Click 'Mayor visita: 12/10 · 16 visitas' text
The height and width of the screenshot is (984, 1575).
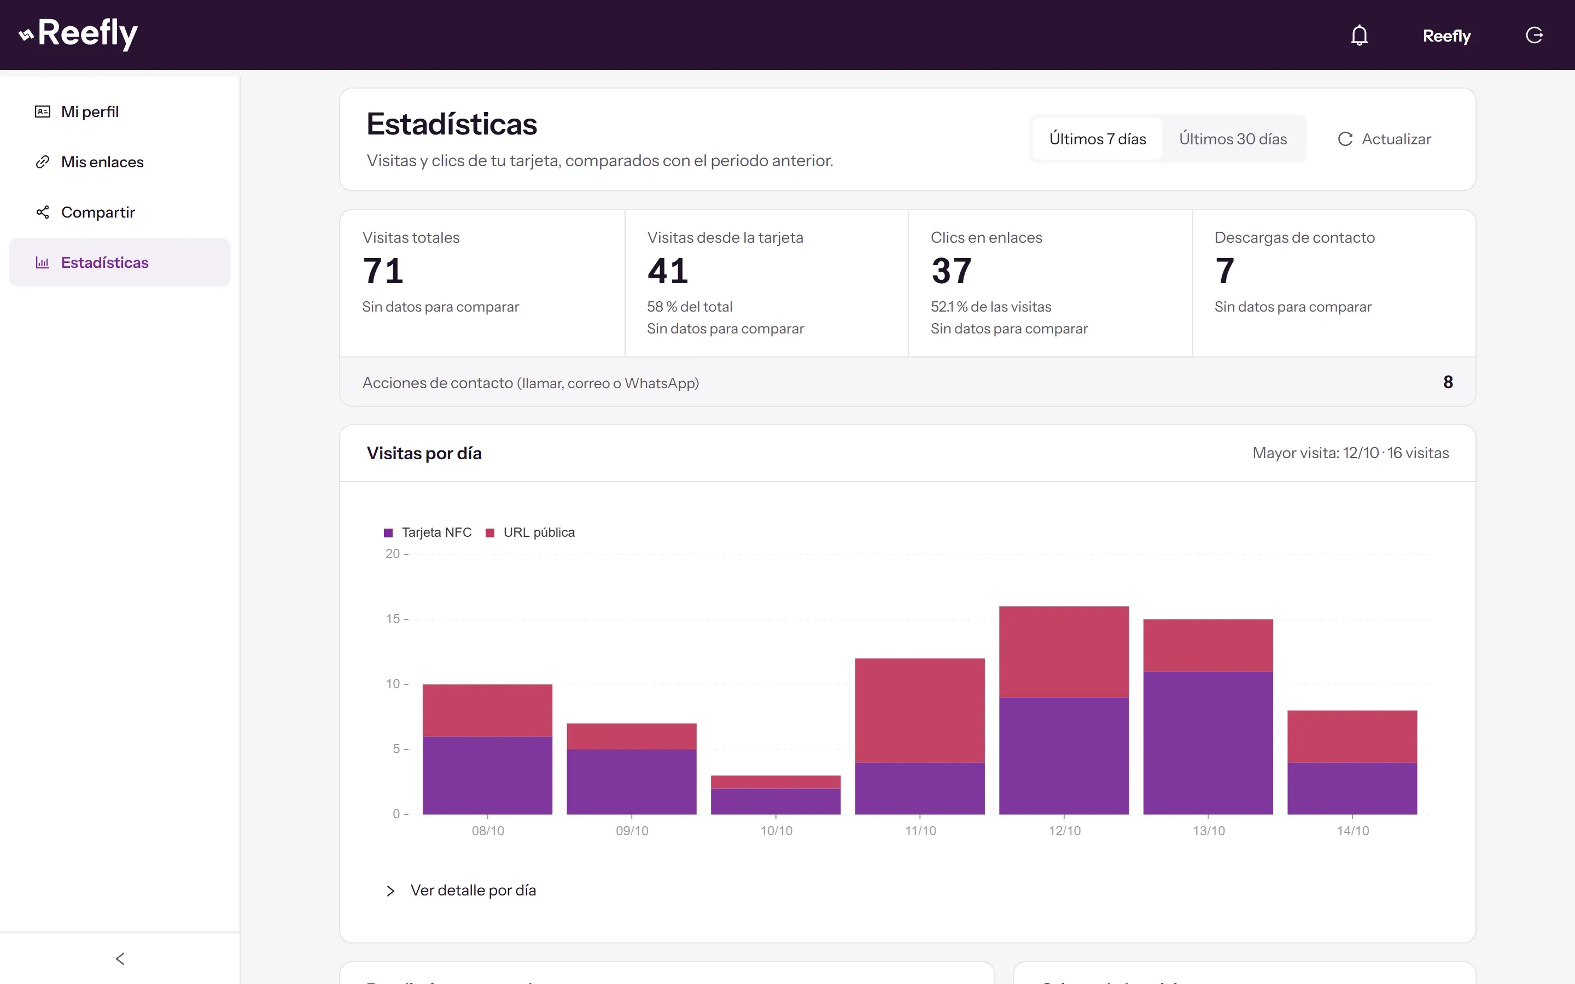point(1350,453)
